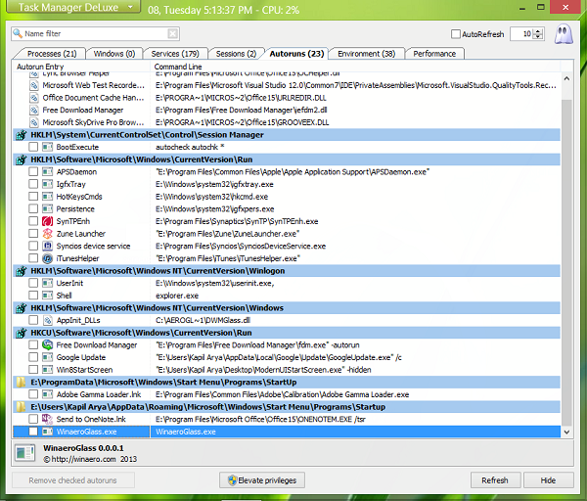
Task: Click the Syncios device service icon
Action: coord(47,246)
